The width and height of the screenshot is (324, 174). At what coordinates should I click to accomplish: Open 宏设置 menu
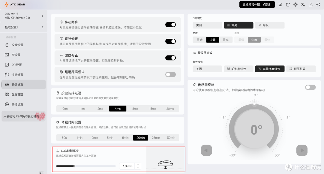coord(24,55)
